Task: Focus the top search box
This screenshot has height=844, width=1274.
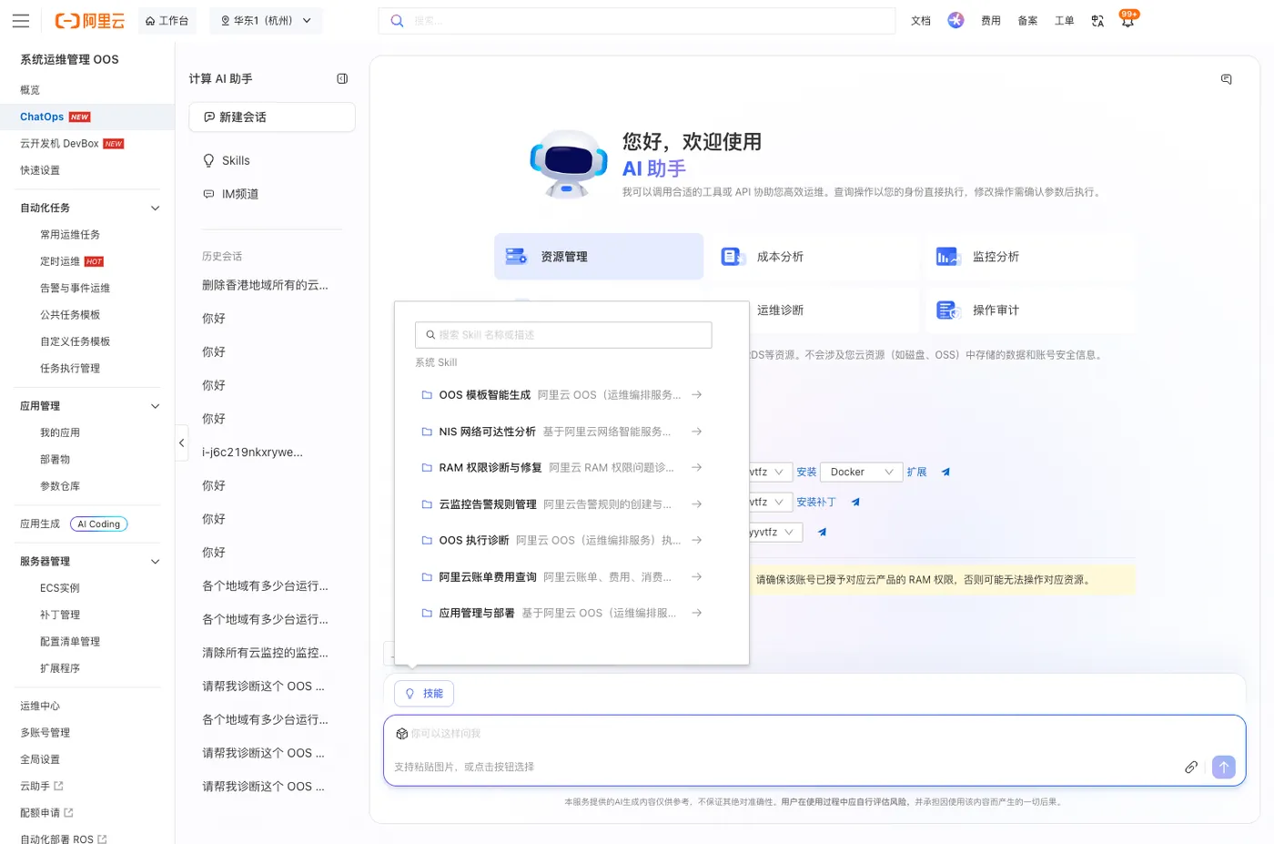Action: tap(636, 21)
